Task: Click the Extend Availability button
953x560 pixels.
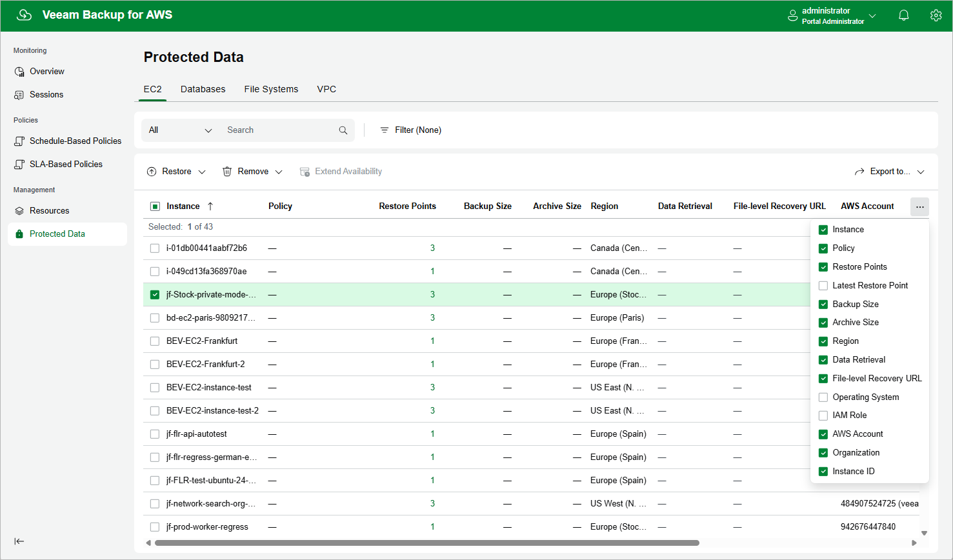Action: [x=341, y=172]
